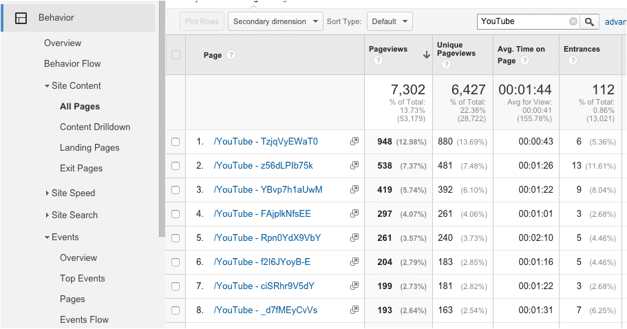Open FAjplkNfsEE page in new window icon
The image size is (627, 329).
coord(354,213)
